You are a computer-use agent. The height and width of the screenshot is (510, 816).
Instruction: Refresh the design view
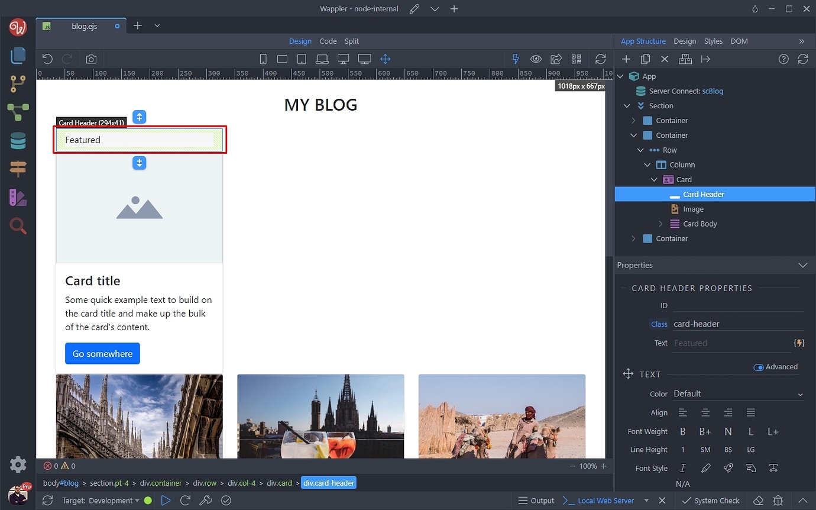[601, 59]
